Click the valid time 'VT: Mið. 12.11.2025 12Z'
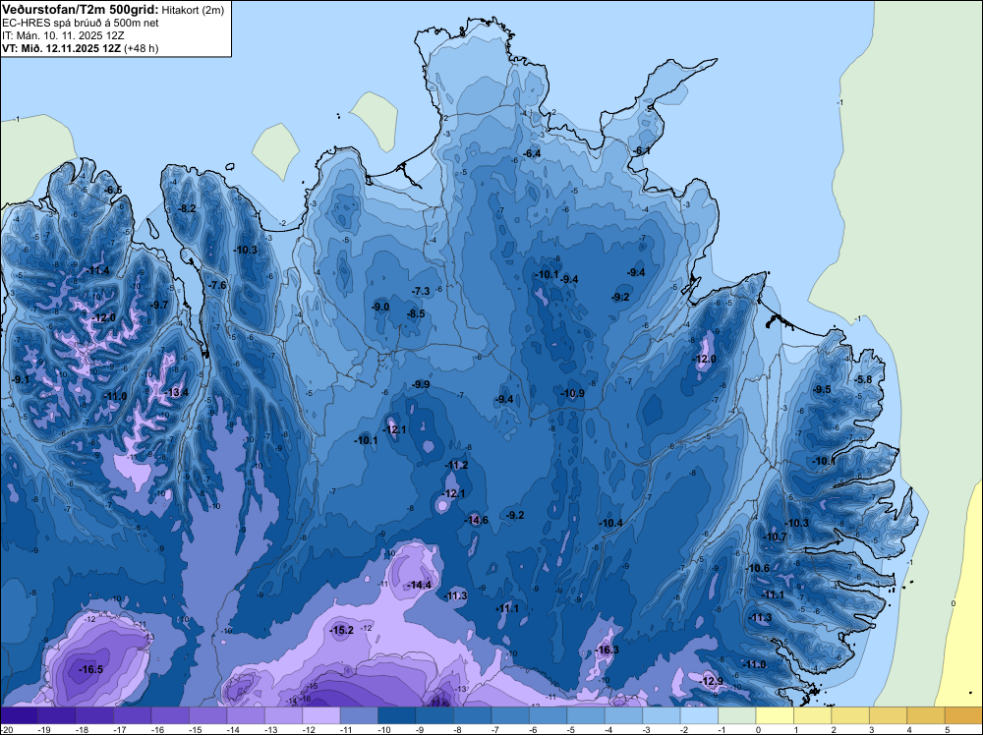This screenshot has width=983, height=735. [62, 48]
